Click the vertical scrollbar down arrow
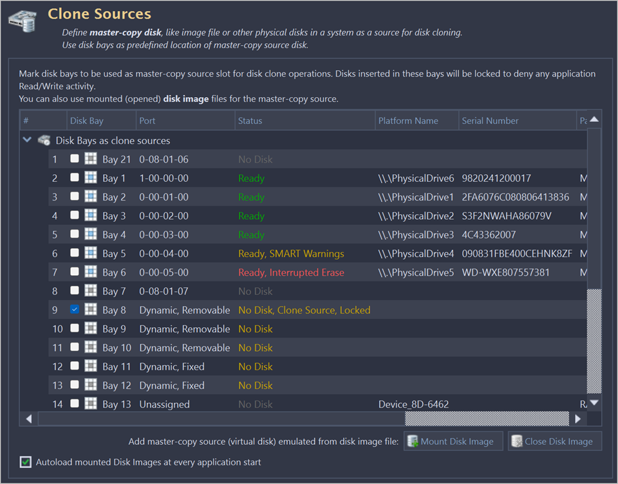618x484 pixels. pos(594,403)
